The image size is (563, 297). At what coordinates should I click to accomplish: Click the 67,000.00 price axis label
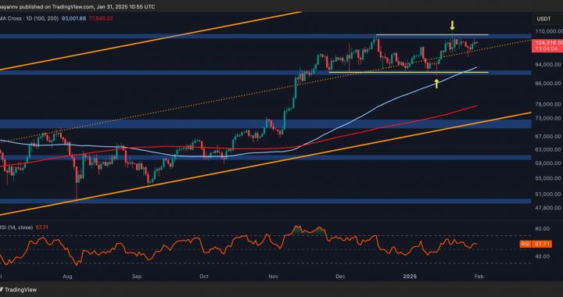pyautogui.click(x=548, y=137)
